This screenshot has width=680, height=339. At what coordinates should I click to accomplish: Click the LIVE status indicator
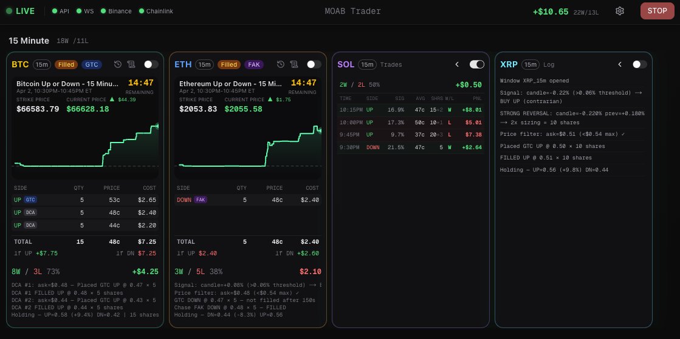point(21,12)
